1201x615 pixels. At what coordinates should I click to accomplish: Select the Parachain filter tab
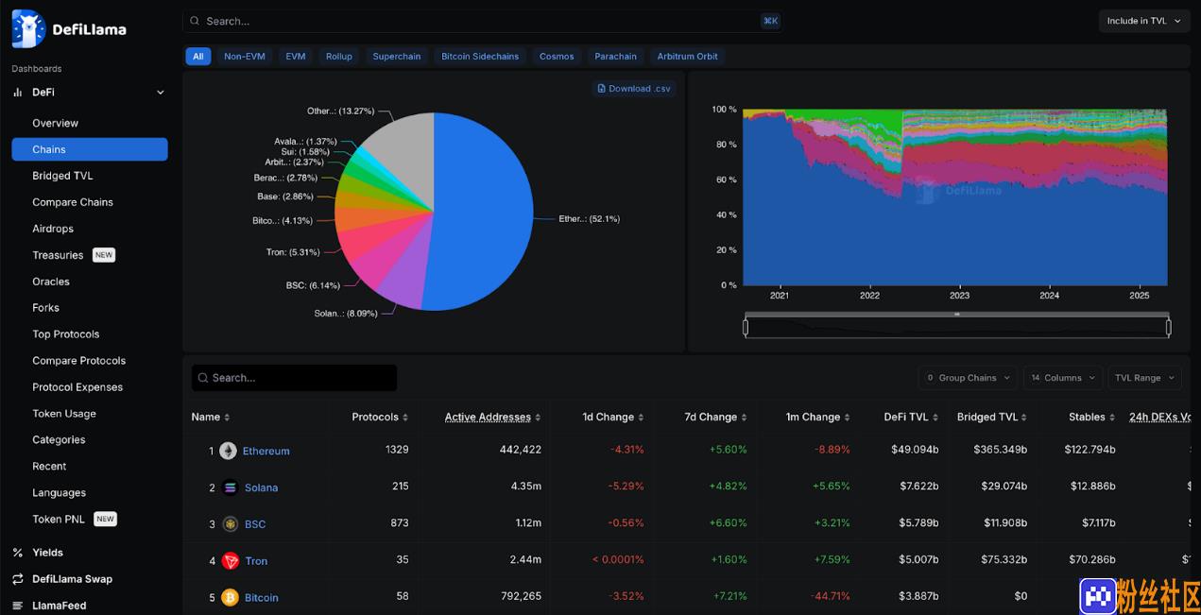click(x=616, y=57)
